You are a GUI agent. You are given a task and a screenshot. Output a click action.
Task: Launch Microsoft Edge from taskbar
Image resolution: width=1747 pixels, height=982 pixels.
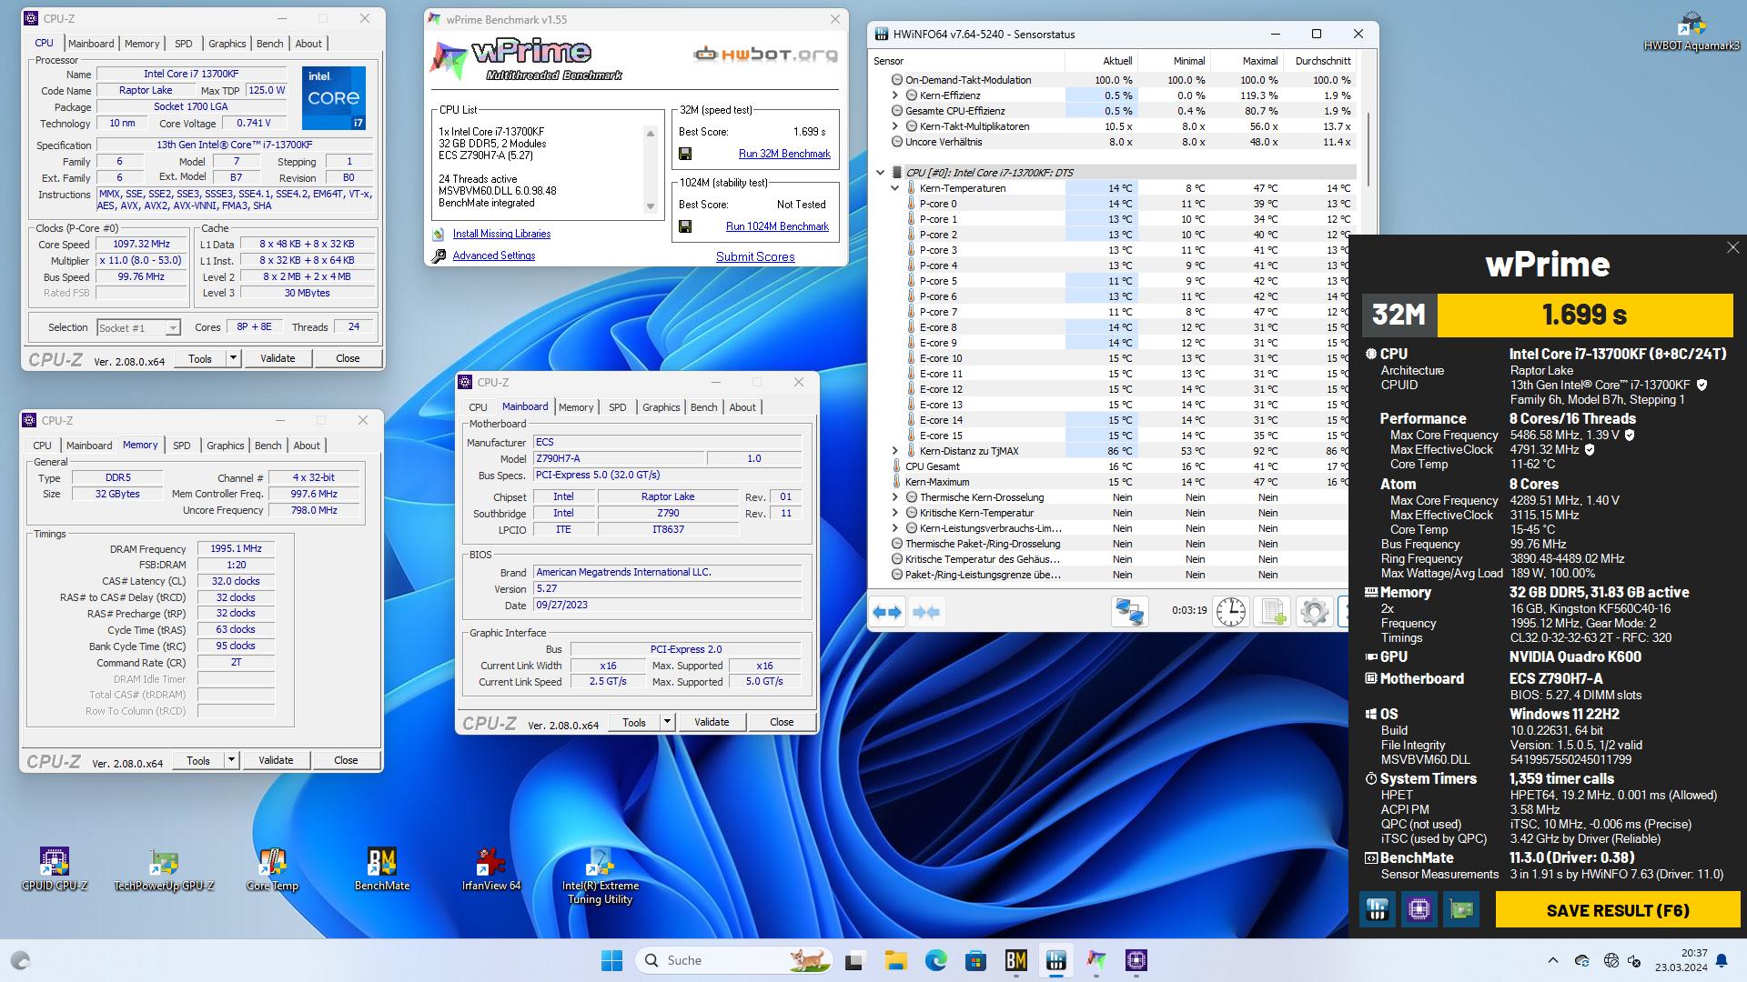935,960
